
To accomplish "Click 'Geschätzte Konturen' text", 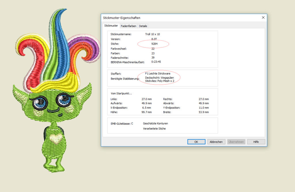I will [x=155, y=123].
